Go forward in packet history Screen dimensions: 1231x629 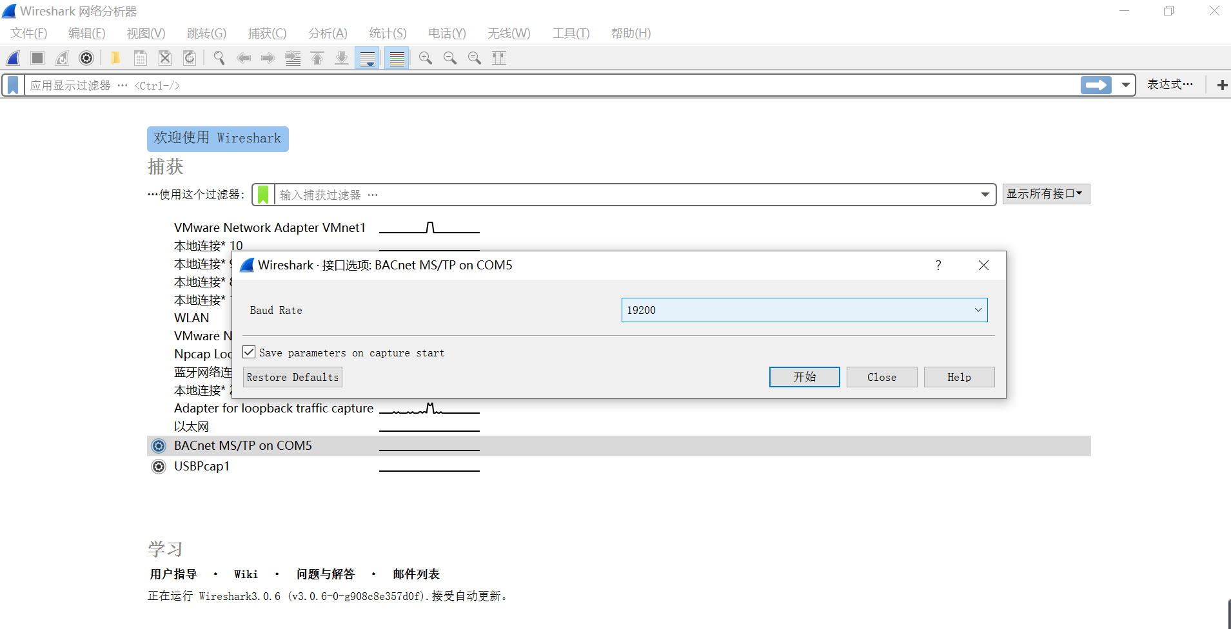(x=268, y=58)
